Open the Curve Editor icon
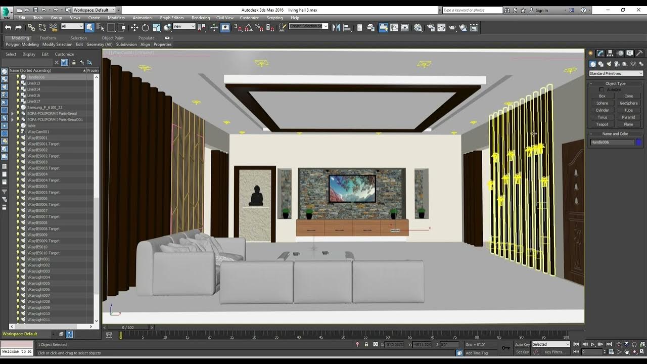Viewport: 647px width, 364px height. [395, 28]
